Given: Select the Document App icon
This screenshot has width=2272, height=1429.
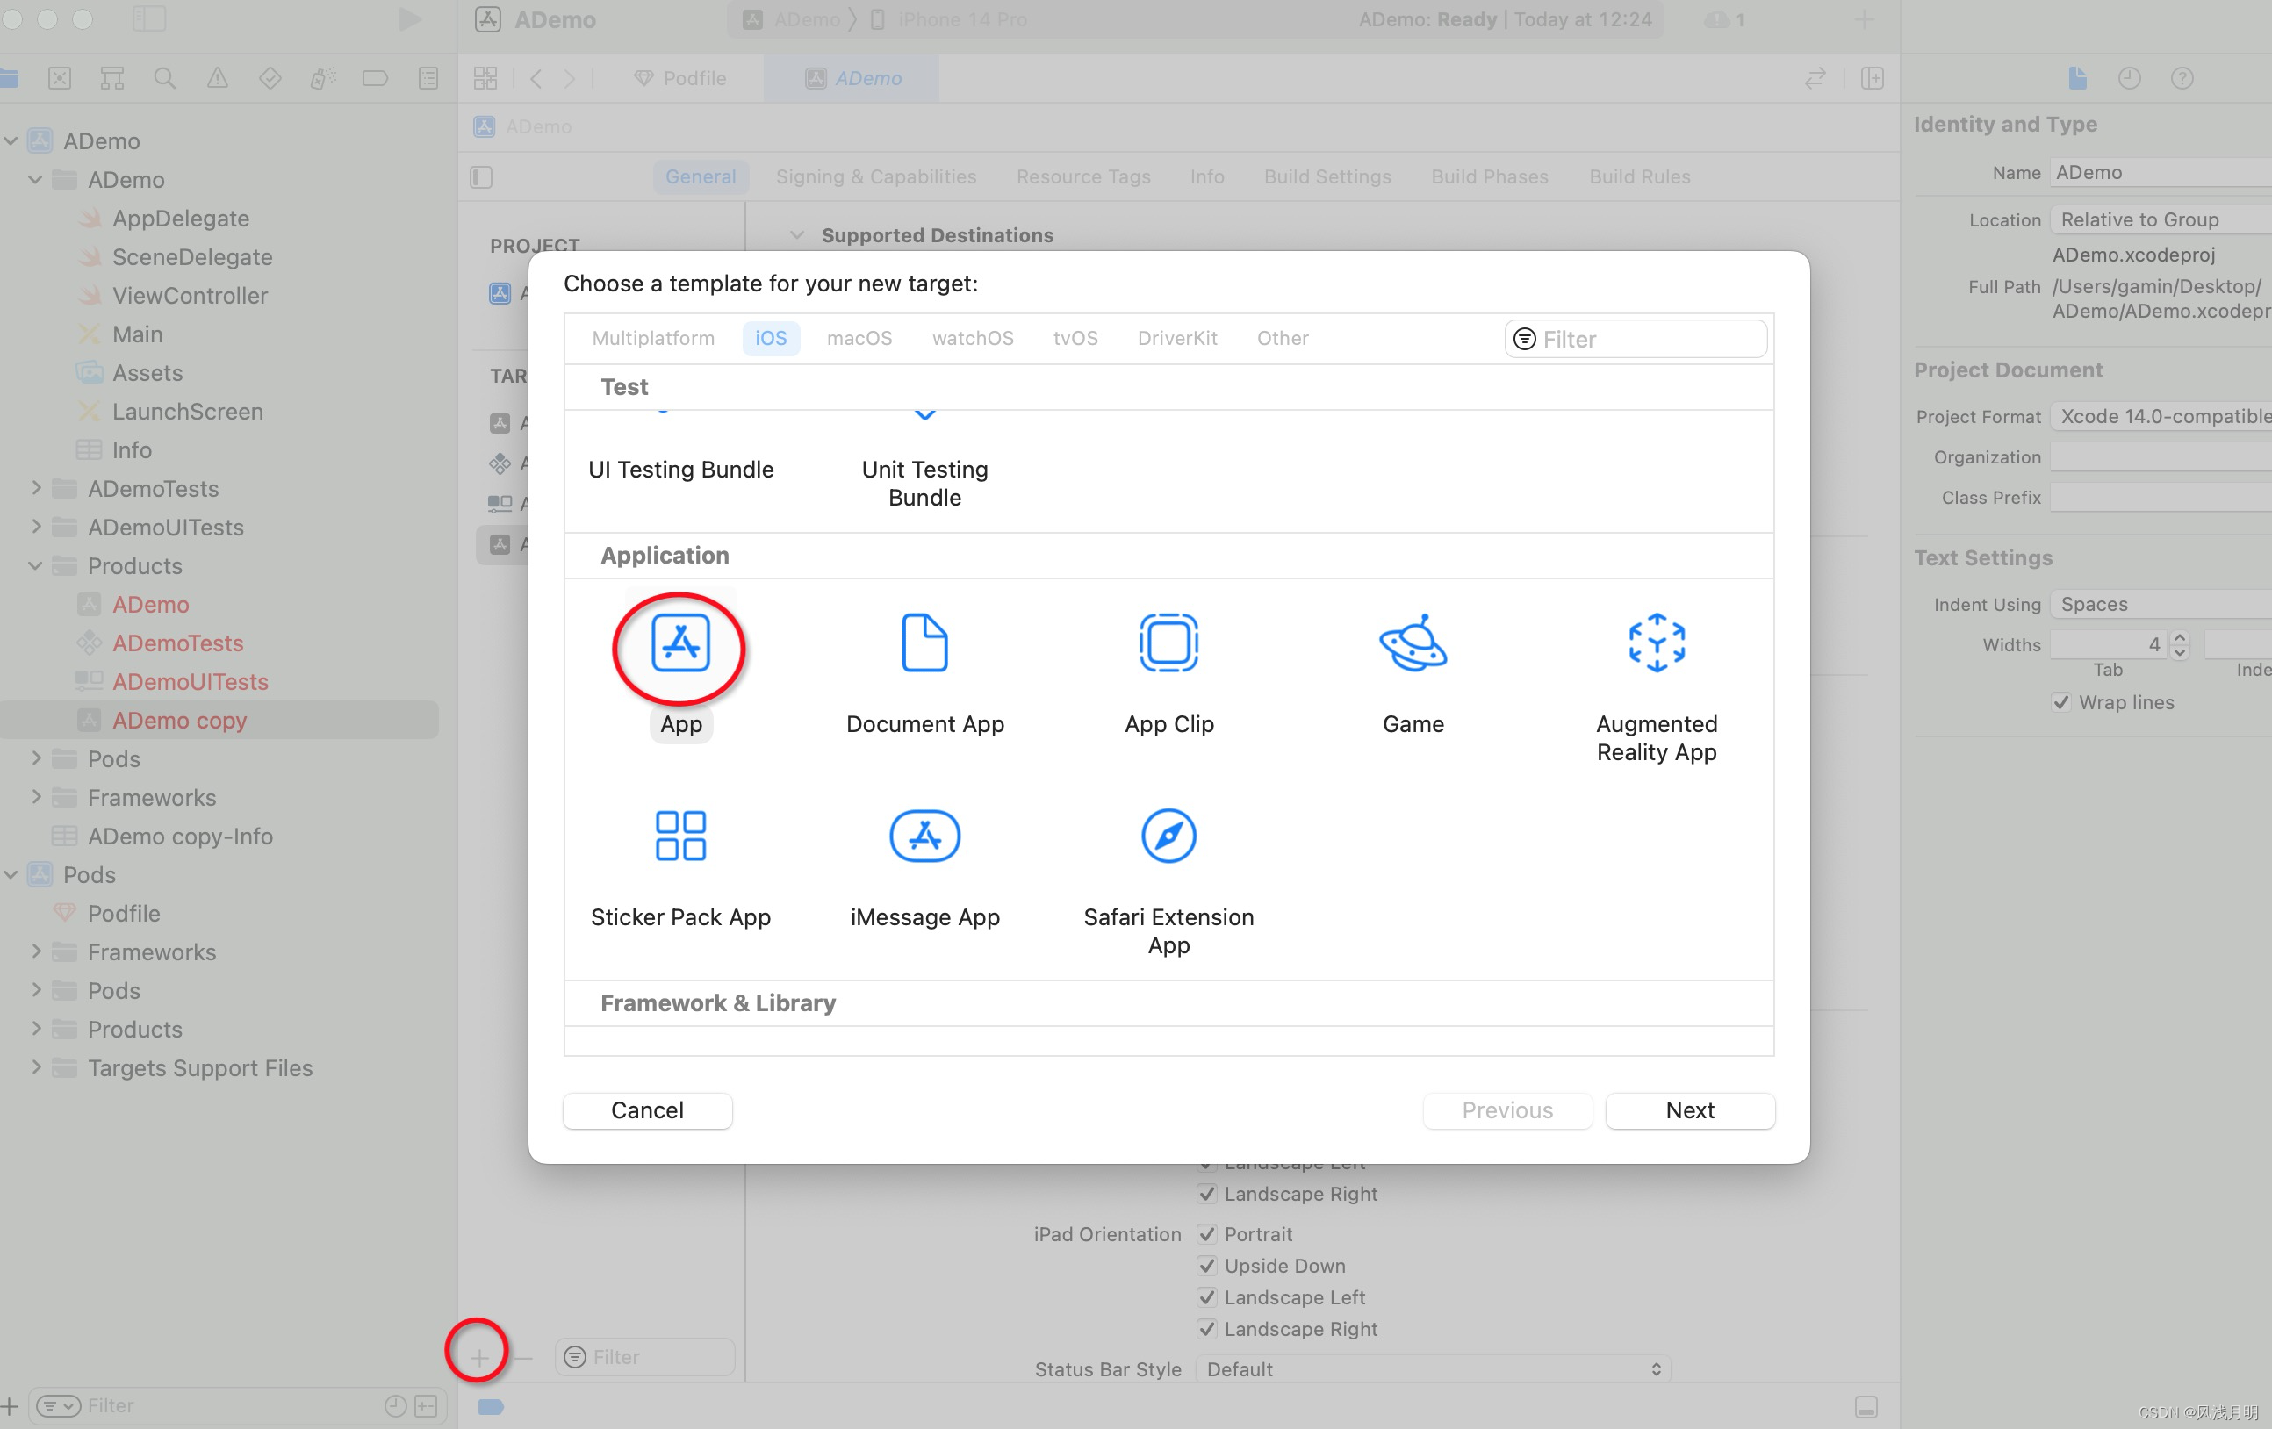Looking at the screenshot, I should click(922, 642).
